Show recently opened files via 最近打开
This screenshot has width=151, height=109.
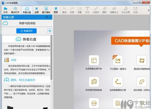pos(15,10)
